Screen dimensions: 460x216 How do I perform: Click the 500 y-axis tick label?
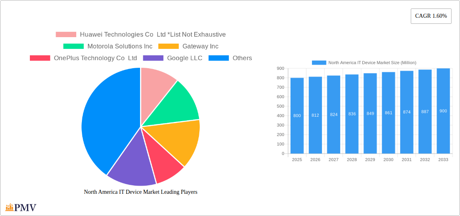pyautogui.click(x=280, y=106)
